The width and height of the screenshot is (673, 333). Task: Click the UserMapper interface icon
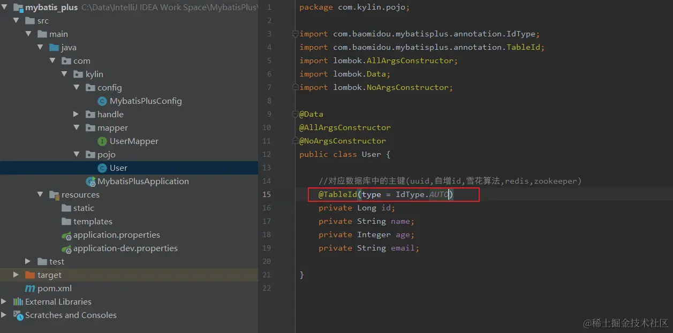click(x=102, y=141)
